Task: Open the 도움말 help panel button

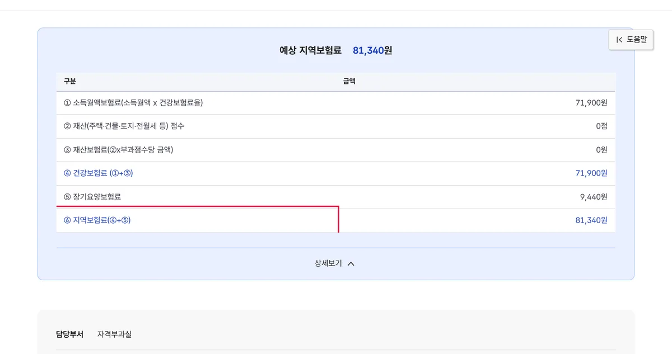Action: point(631,40)
